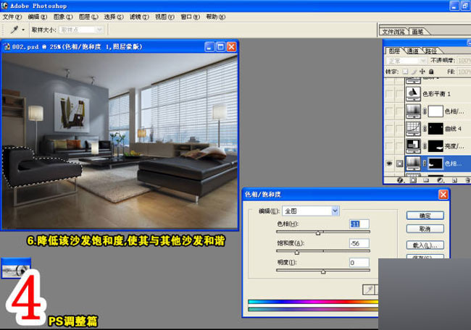This screenshot has width=471, height=330.
Task: Toggle the link box of 曲线 4 layer
Action: pyautogui.click(x=399, y=129)
